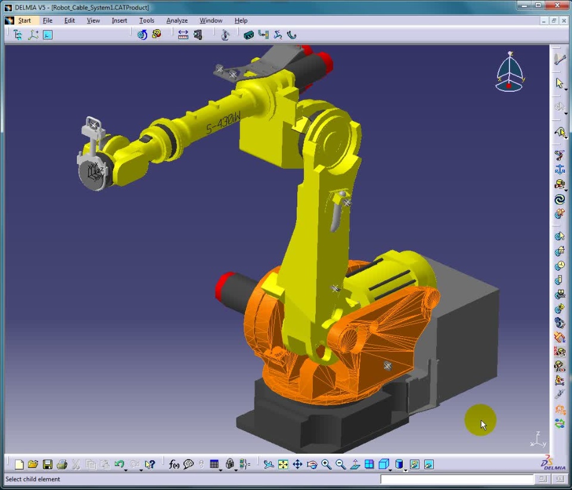Click the padlock knowledge icon
This screenshot has height=490, width=572.
(x=229, y=464)
